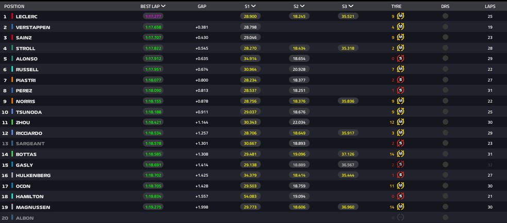Click Zhou's medium tyre icon
The height and width of the screenshot is (223, 507).
401,122
